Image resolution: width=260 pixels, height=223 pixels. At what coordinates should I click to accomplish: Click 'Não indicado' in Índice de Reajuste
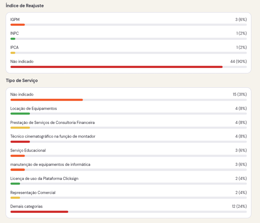(22, 61)
